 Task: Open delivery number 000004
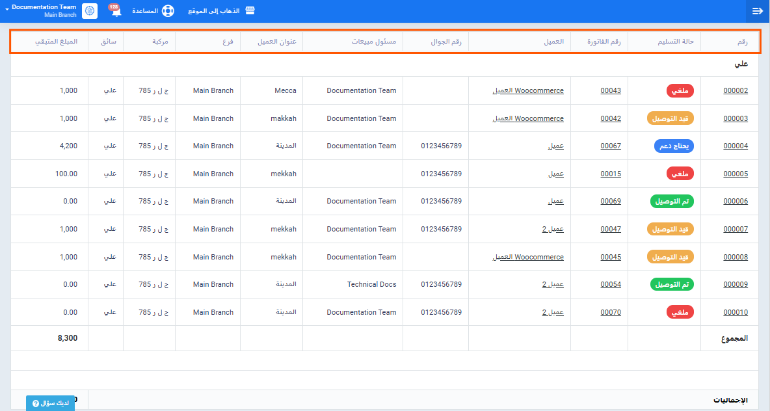coord(735,146)
